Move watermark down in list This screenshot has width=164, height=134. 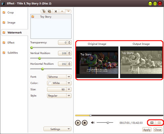68,11
